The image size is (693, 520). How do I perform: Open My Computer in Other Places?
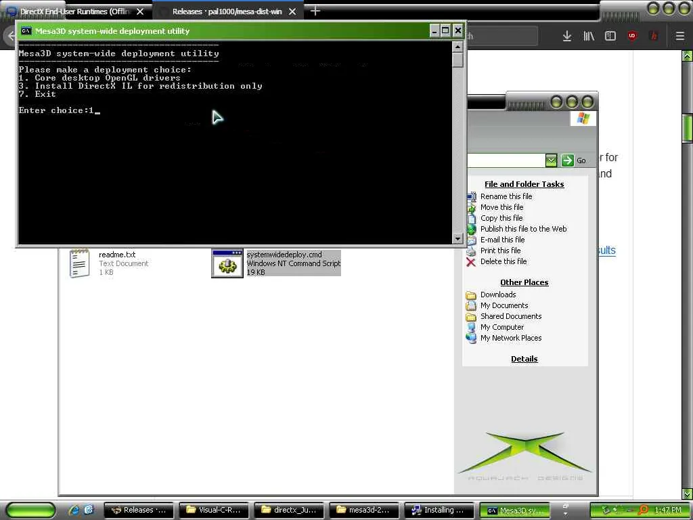pos(502,327)
